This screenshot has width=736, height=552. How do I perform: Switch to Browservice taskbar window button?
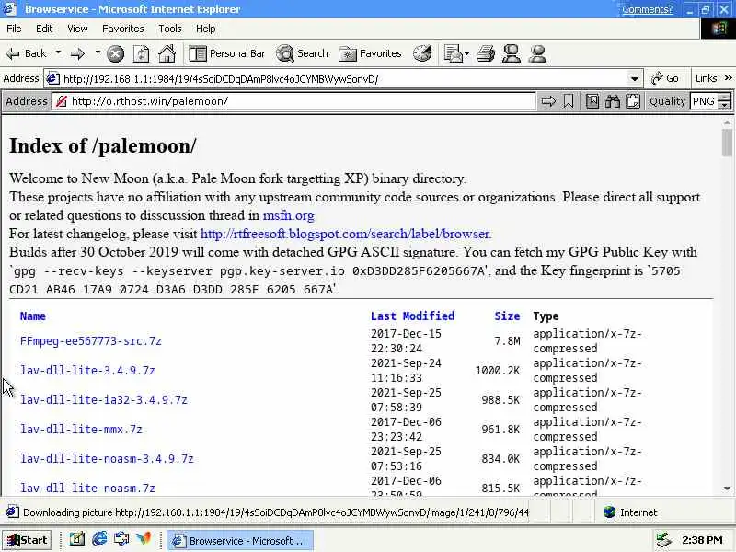click(x=240, y=541)
